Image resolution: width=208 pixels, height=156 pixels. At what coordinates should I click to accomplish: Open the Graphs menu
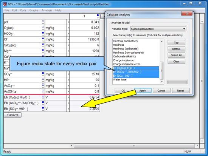[x=34, y=10]
